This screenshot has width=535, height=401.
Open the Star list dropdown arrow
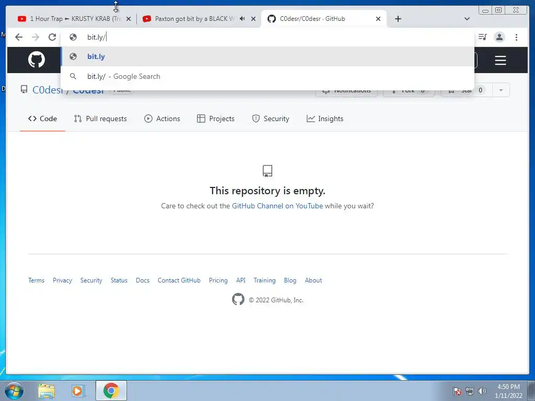coord(501,90)
